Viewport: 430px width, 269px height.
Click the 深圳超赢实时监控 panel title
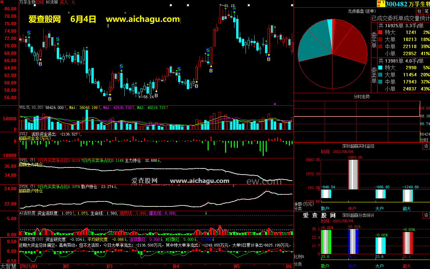[x=358, y=146]
